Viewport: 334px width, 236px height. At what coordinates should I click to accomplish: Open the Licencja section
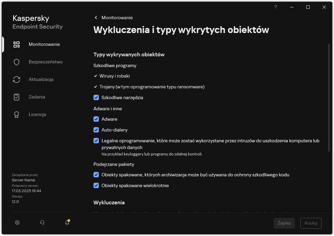coord(37,114)
